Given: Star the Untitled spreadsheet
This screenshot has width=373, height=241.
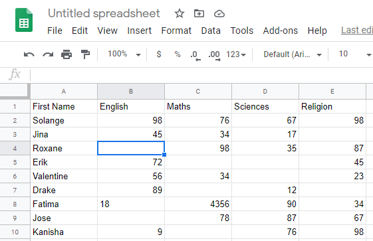Looking at the screenshot, I should pos(180,13).
